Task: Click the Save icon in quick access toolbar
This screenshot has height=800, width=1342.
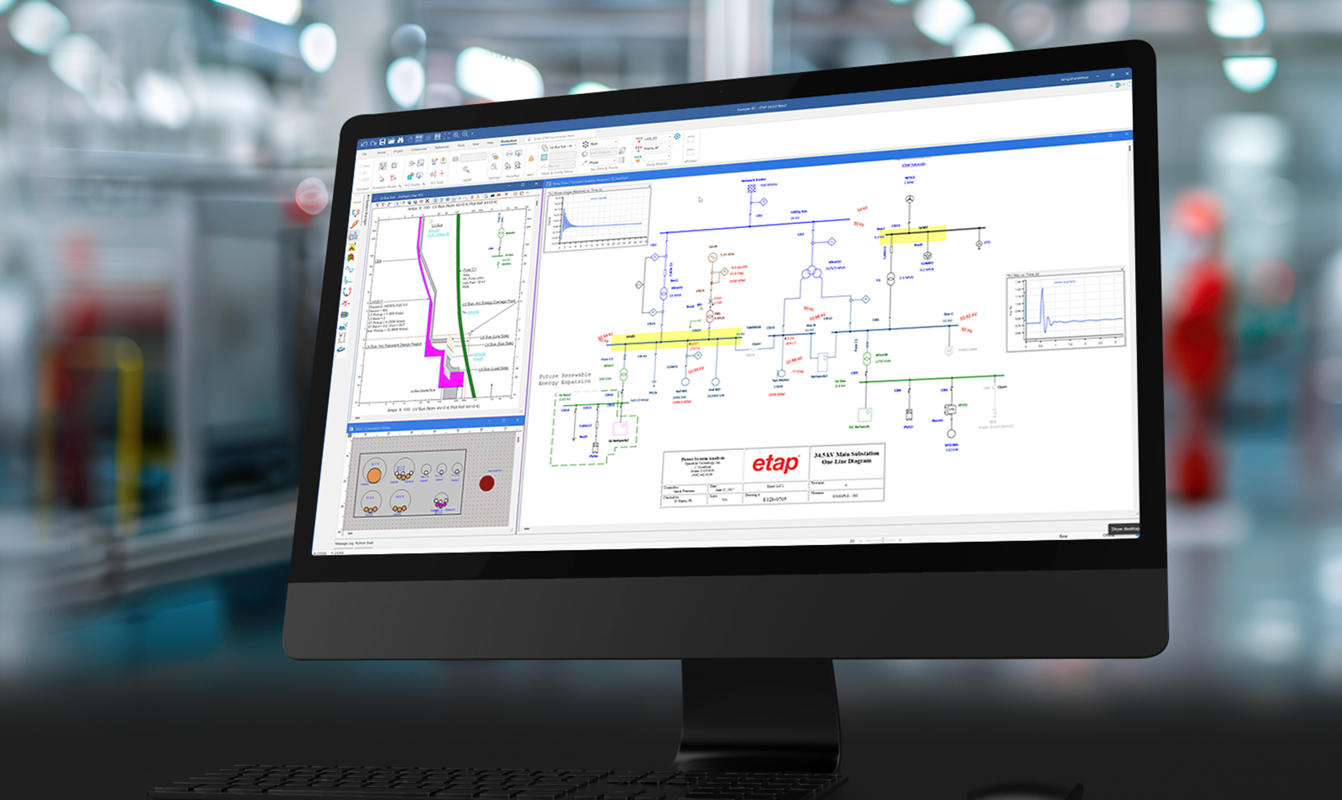Action: click(x=383, y=142)
